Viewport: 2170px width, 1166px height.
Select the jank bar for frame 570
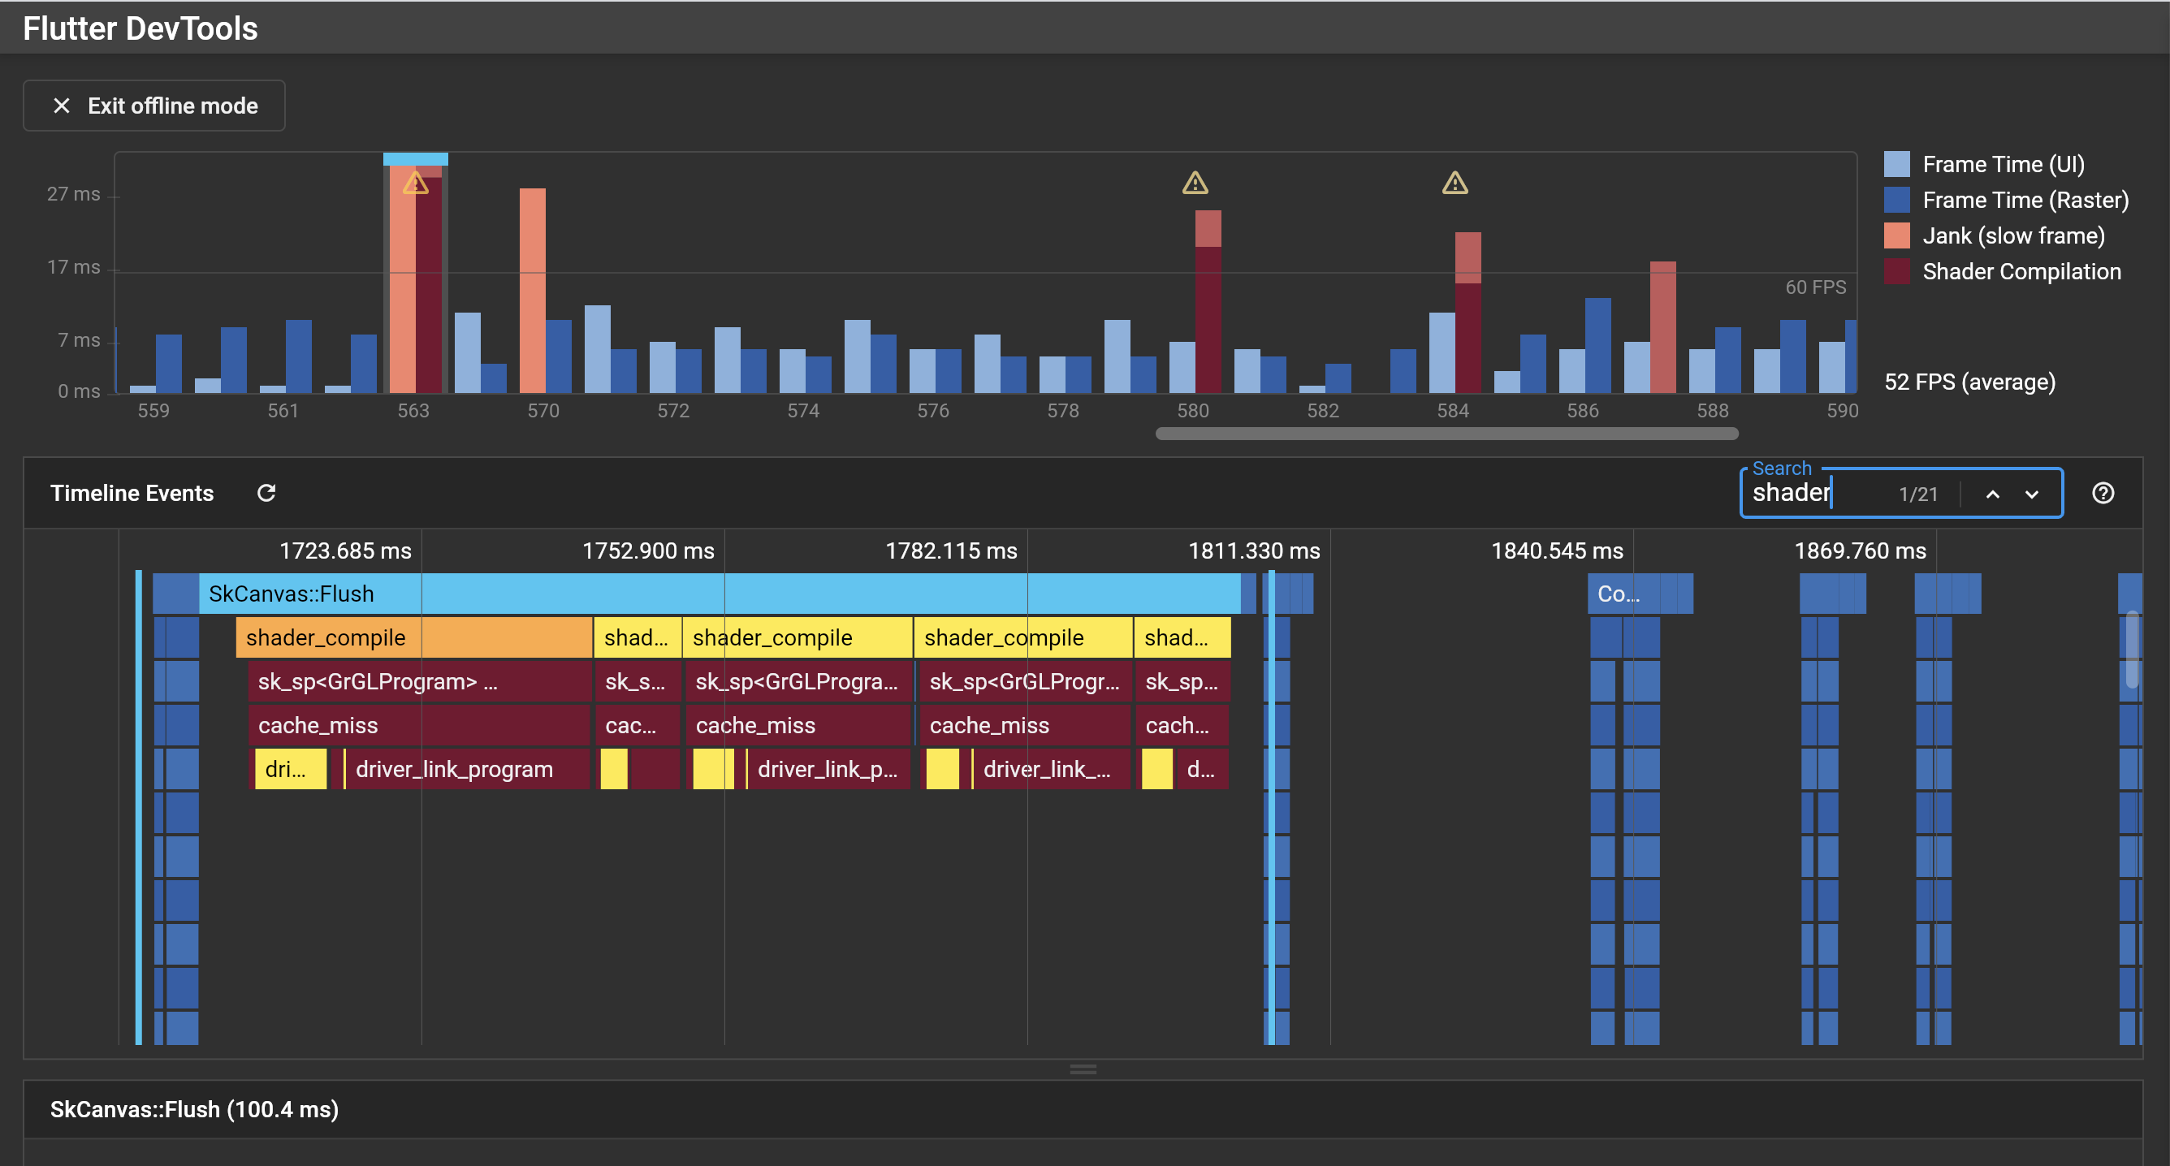[x=532, y=290]
